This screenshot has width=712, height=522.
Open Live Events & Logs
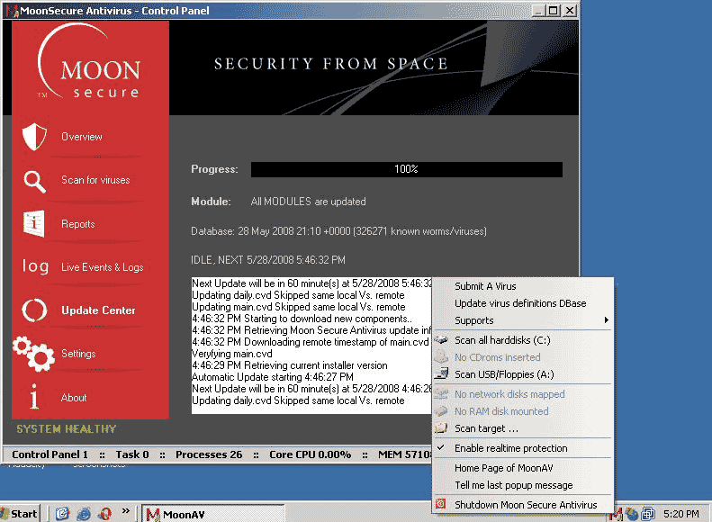click(103, 267)
